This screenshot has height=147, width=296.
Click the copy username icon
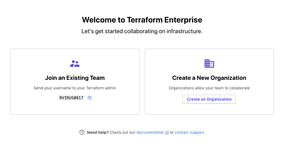90,98
